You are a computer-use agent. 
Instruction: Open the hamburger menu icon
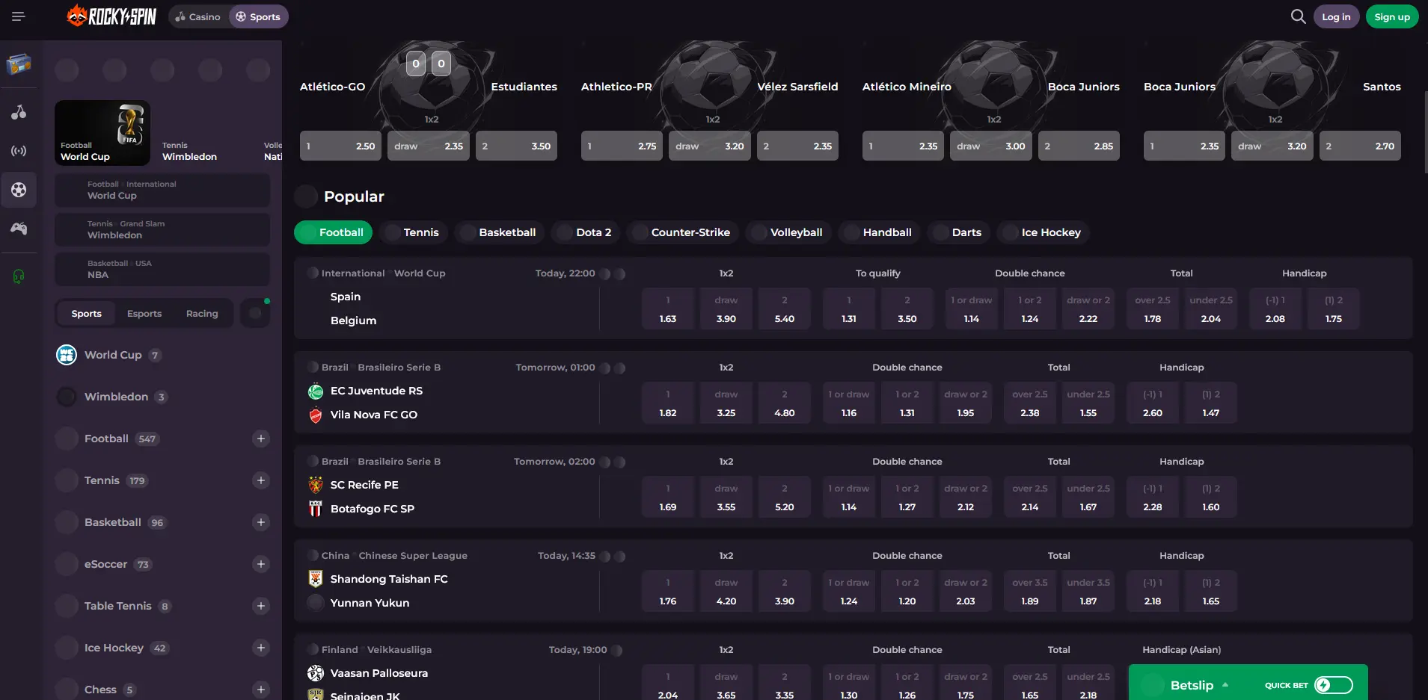19,16
